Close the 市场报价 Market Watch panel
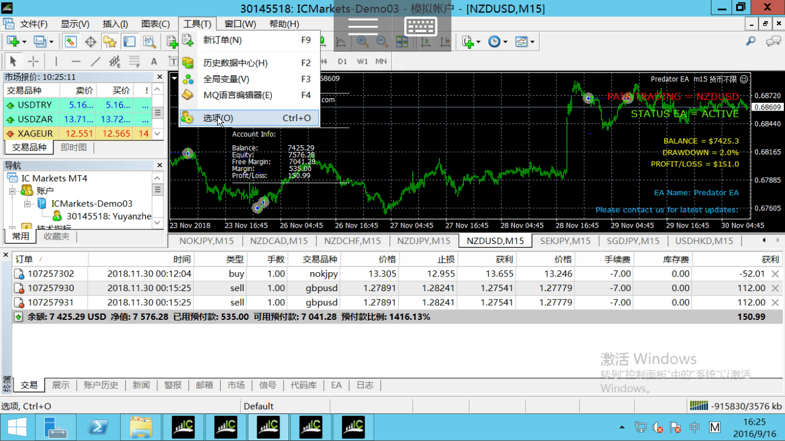Image resolution: width=785 pixels, height=441 pixels. point(159,76)
